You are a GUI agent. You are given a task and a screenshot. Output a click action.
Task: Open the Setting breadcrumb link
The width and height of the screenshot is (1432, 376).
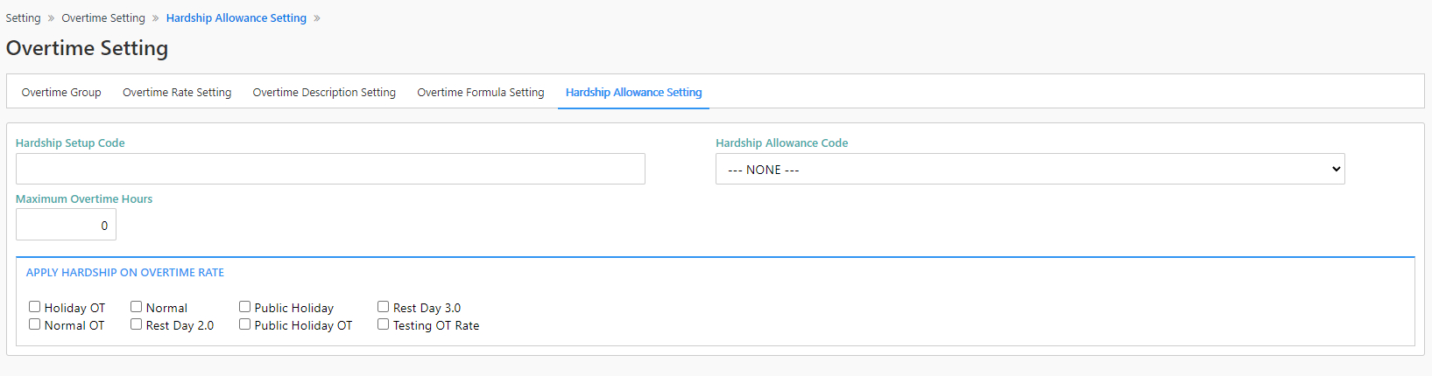tap(23, 18)
